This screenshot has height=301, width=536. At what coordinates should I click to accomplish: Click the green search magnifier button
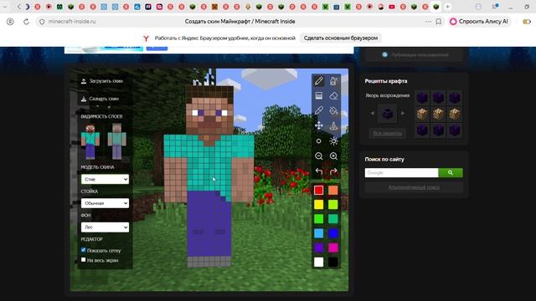[451, 173]
